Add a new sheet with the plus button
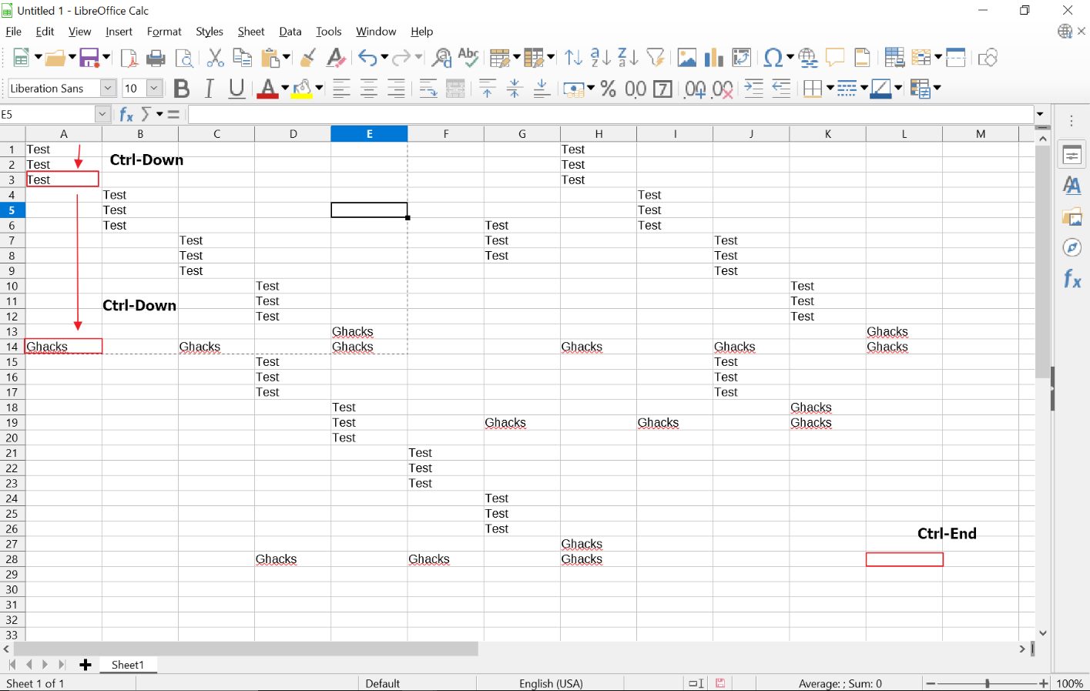 85,664
